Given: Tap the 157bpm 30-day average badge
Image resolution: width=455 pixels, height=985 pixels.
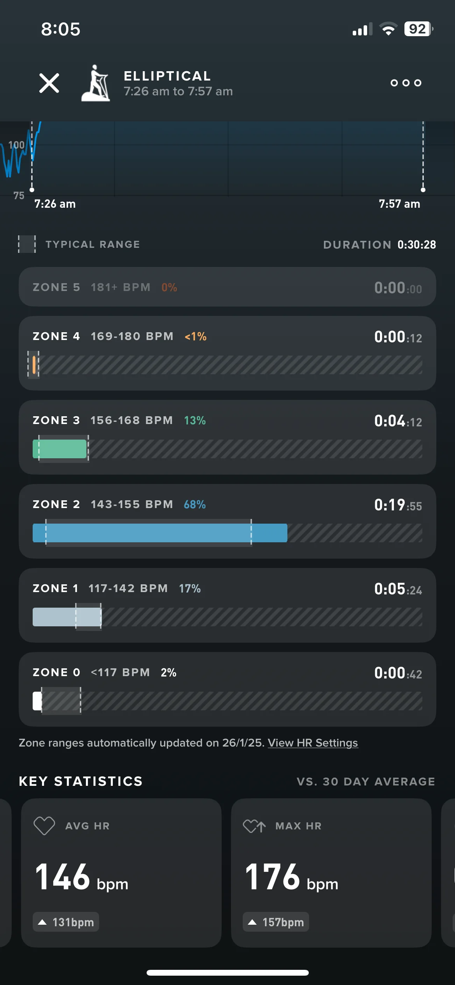Looking at the screenshot, I should 276,922.
